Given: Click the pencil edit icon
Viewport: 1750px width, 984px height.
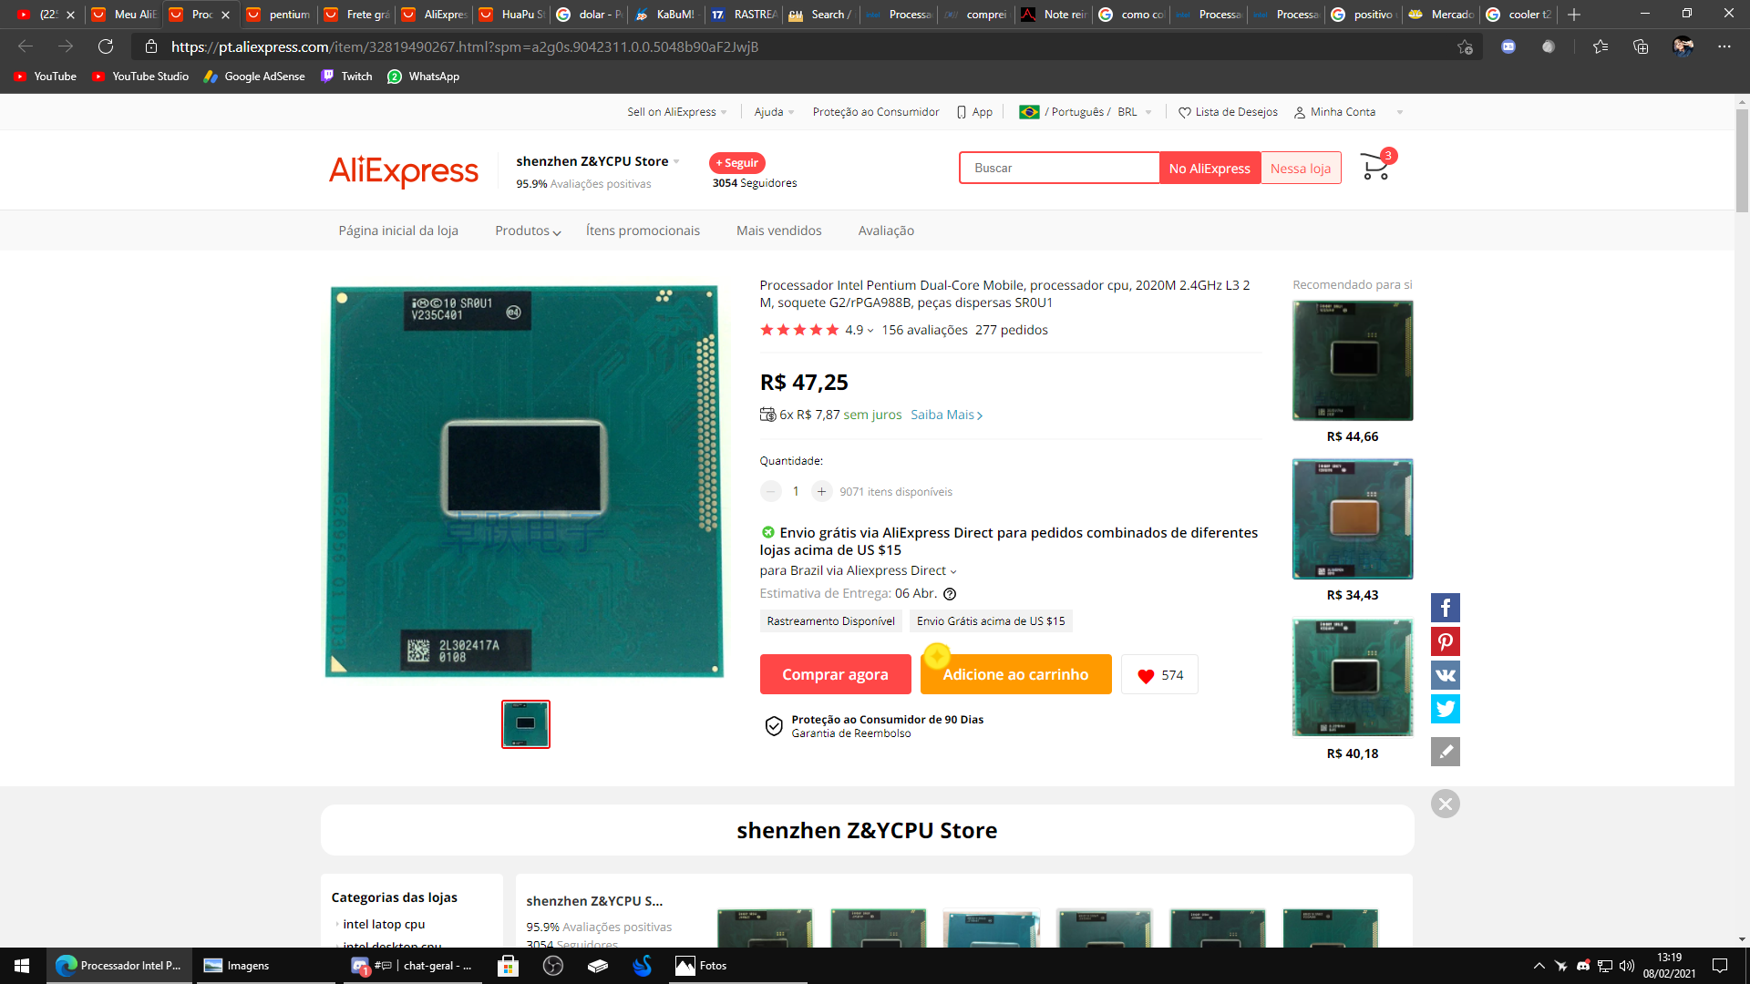Looking at the screenshot, I should click(1446, 752).
